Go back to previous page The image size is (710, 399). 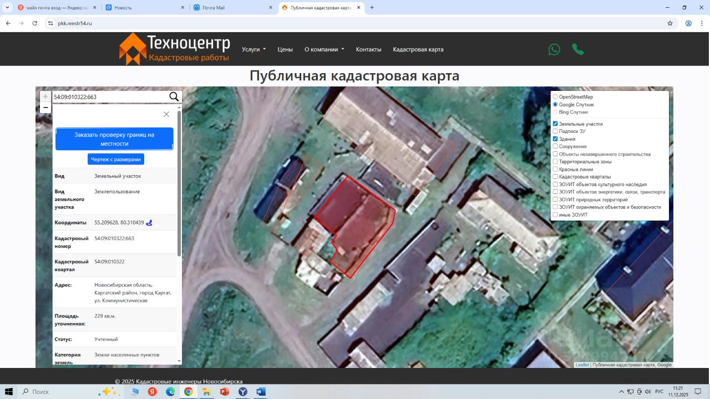(8, 23)
